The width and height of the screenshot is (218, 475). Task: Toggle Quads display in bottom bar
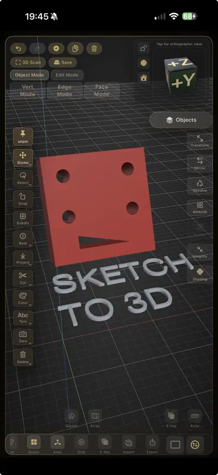click(x=34, y=445)
